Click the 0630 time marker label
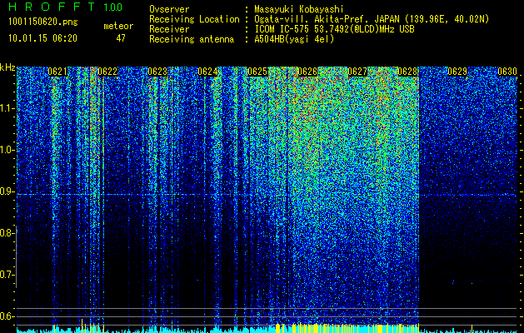The width and height of the screenshot is (524, 333). coord(507,72)
